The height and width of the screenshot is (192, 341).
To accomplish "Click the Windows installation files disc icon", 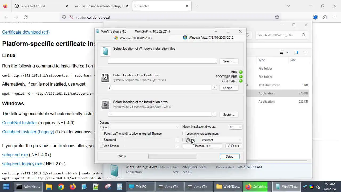I will click(105, 51).
